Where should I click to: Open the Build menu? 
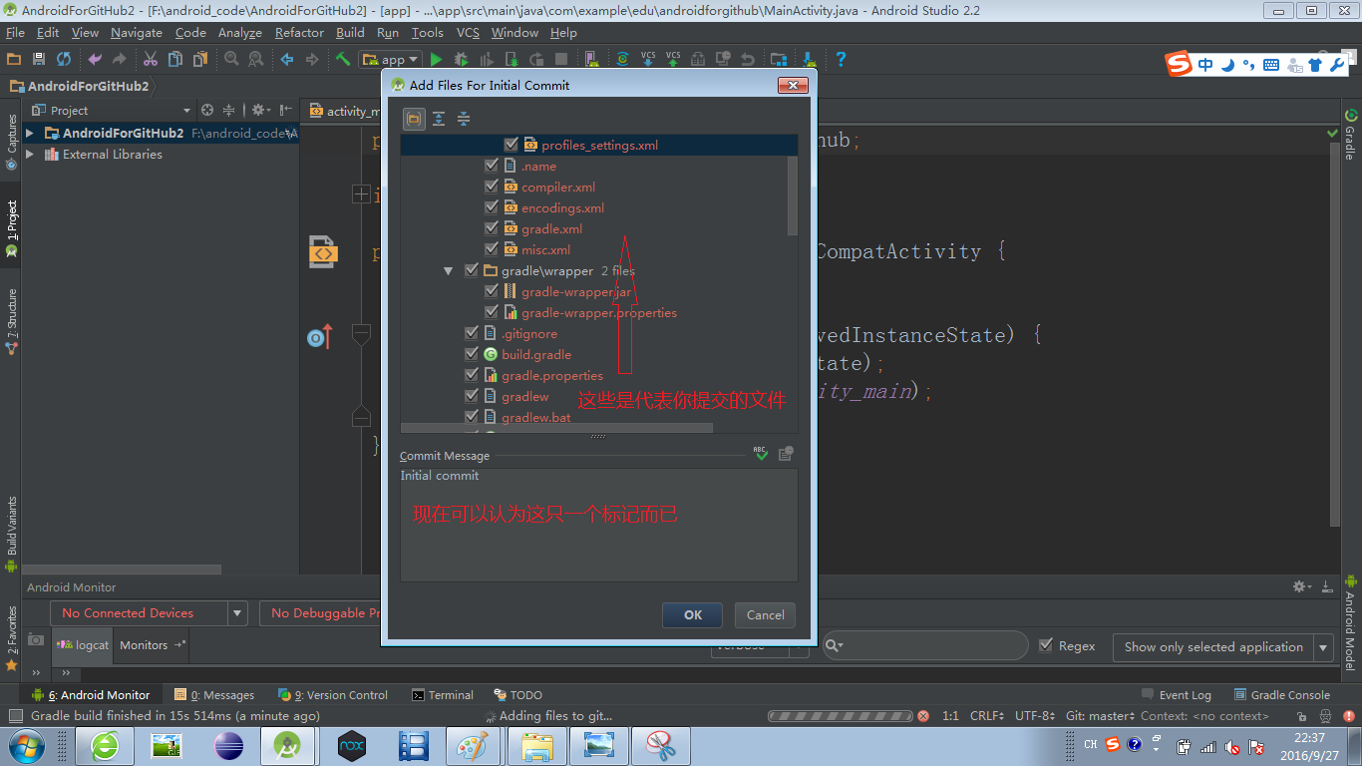point(350,32)
